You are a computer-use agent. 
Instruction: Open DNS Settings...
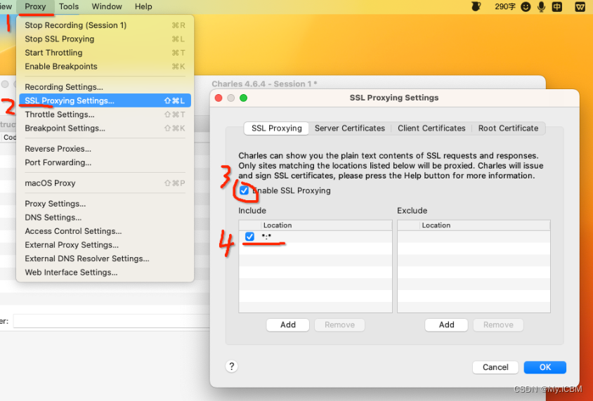[105, 217]
